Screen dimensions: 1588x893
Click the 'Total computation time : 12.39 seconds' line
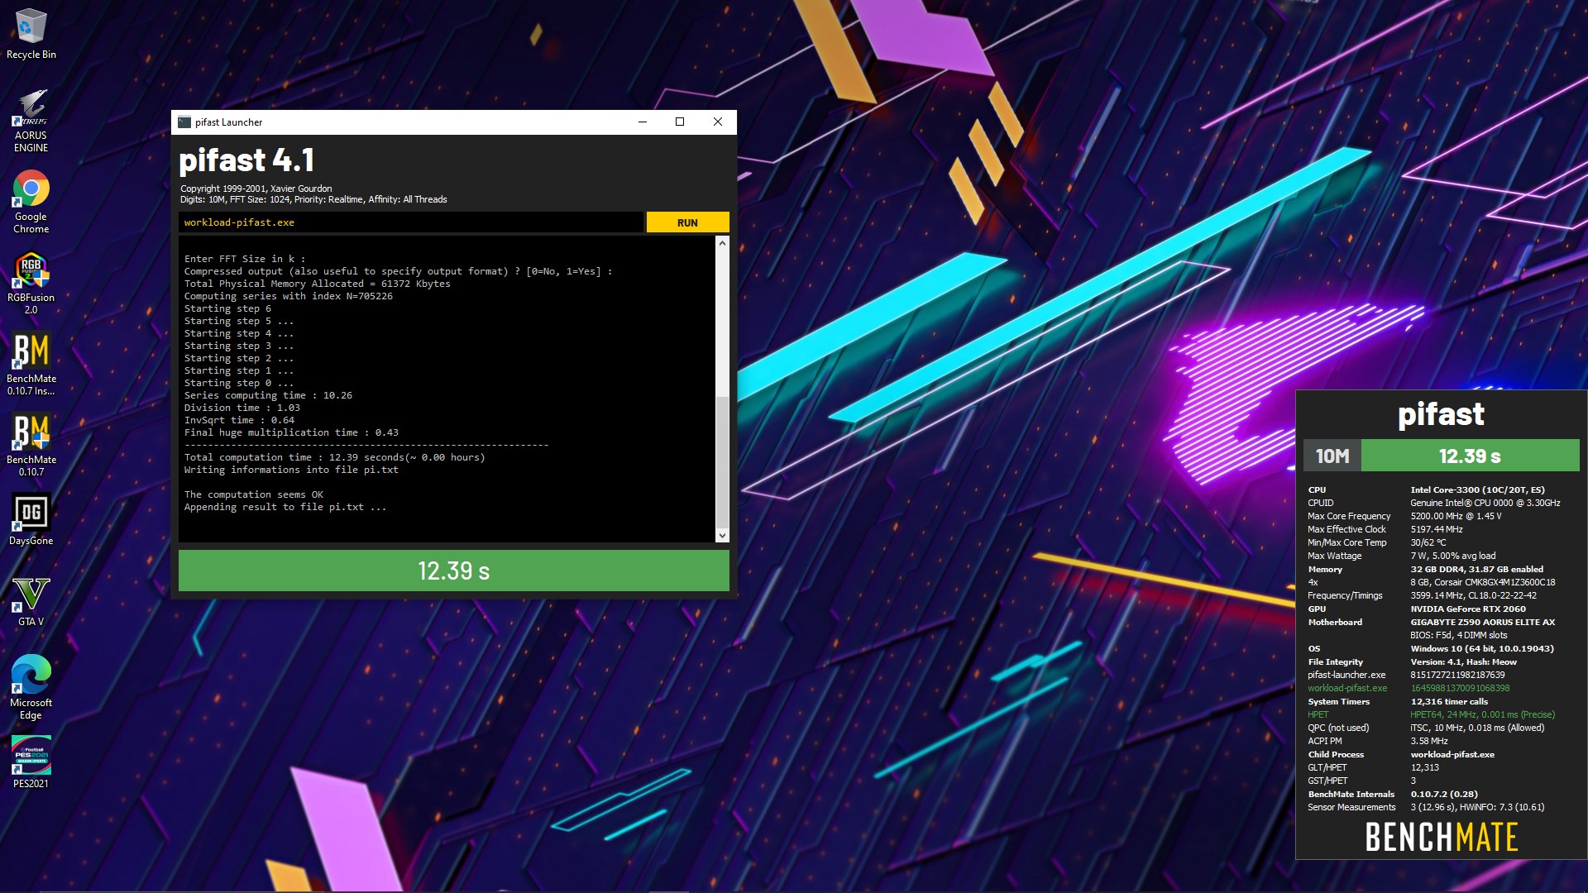pyautogui.click(x=334, y=457)
